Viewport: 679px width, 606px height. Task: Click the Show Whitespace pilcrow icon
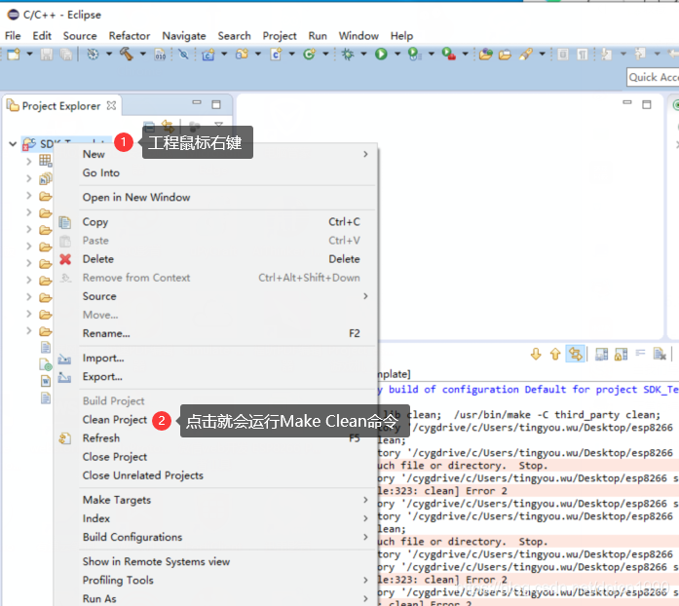click(x=583, y=55)
